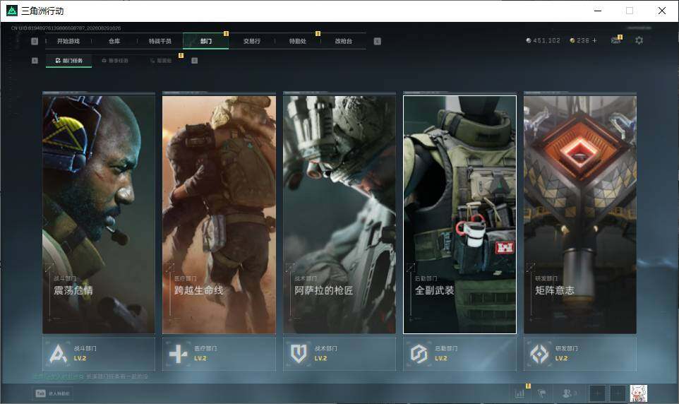
Task: Click the next-tab key icon right of 改枪台
Action: 377,41
